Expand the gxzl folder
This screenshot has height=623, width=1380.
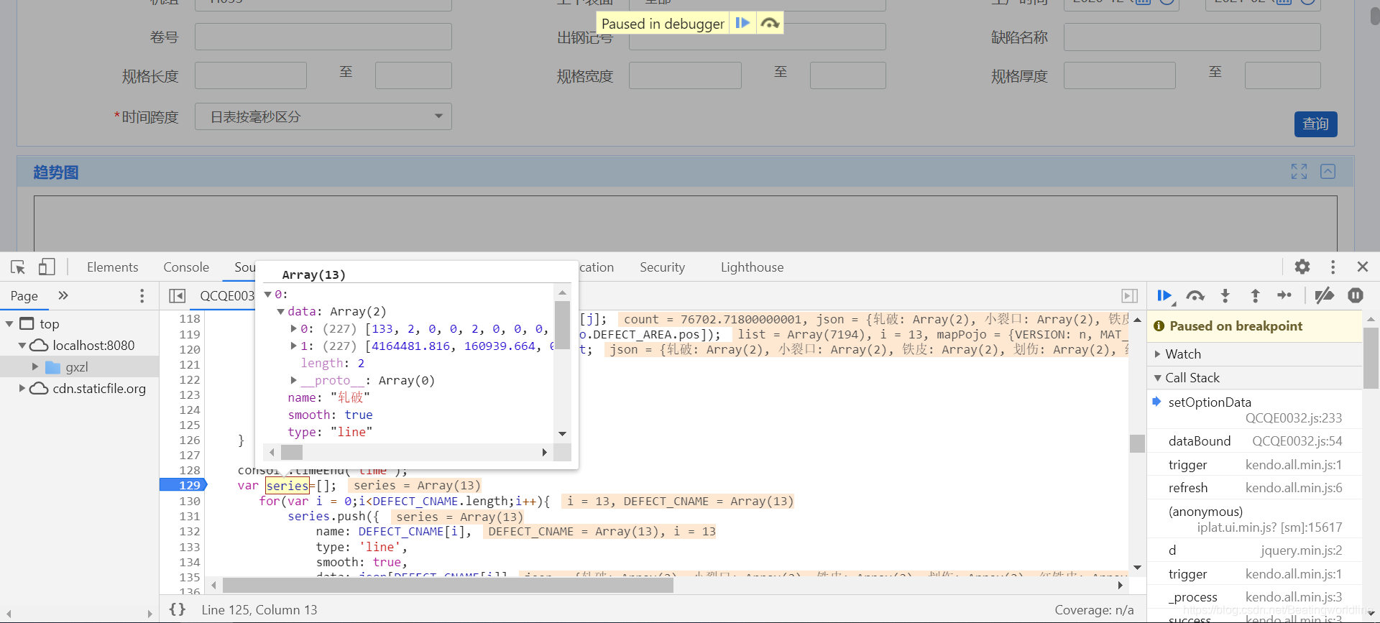(35, 367)
